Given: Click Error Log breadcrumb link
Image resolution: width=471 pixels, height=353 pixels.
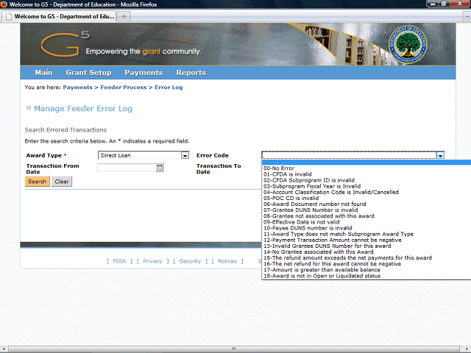Looking at the screenshot, I should click(x=169, y=88).
